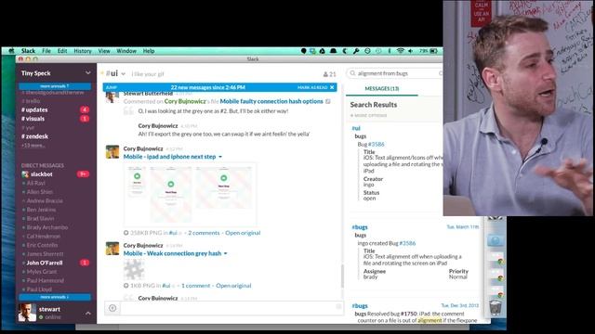The image size is (595, 334).
Task: Open the View menu
Action: [104, 51]
